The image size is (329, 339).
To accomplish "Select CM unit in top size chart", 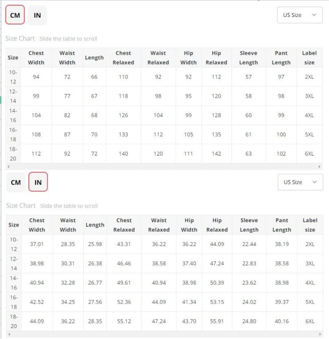I will [15, 15].
